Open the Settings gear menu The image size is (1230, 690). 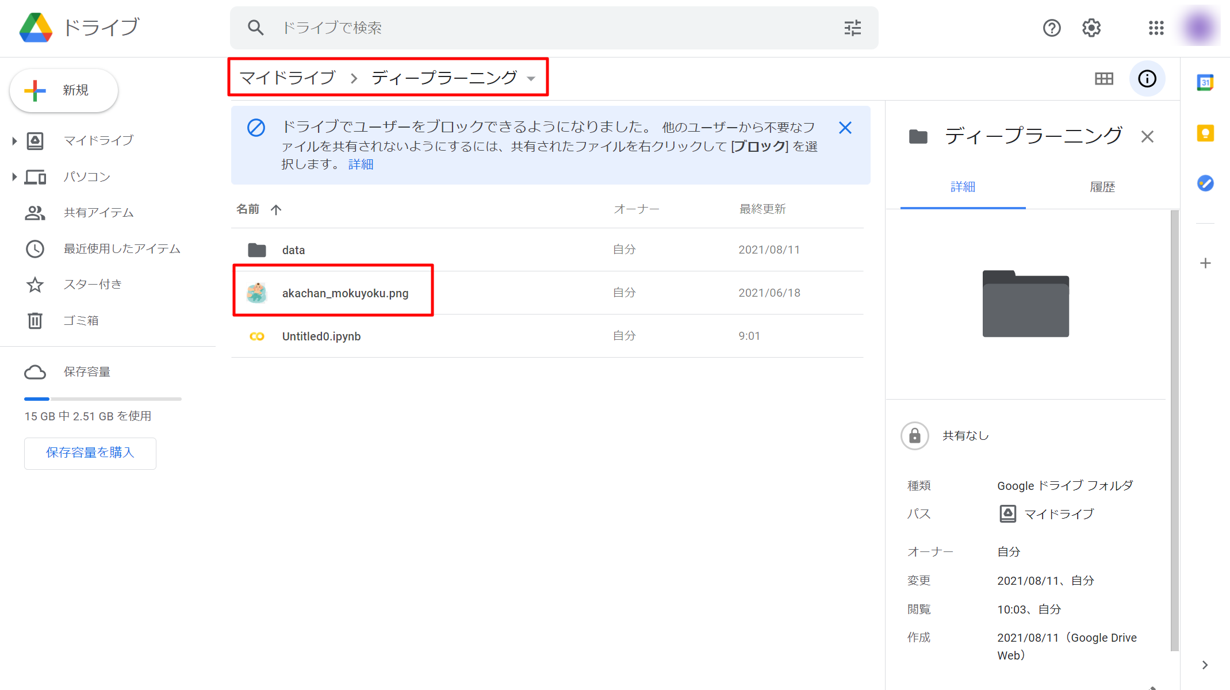pyautogui.click(x=1091, y=28)
